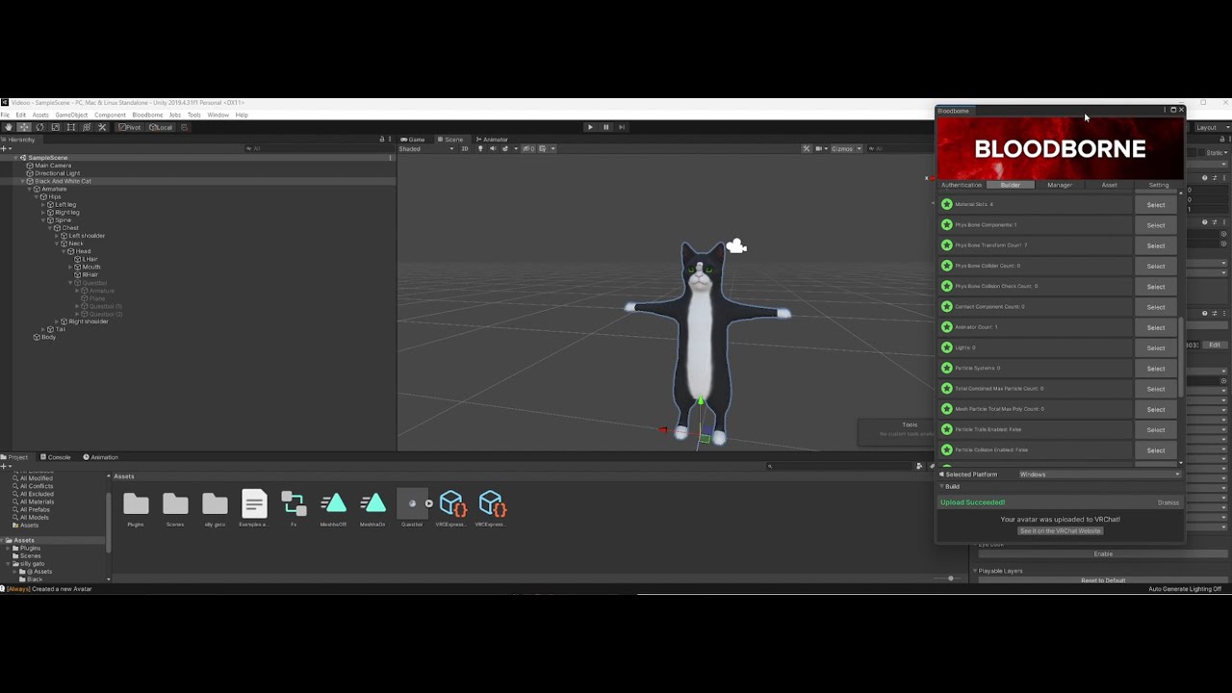The width and height of the screenshot is (1232, 693).
Task: Expand the Left leg node
Action: [x=43, y=204]
